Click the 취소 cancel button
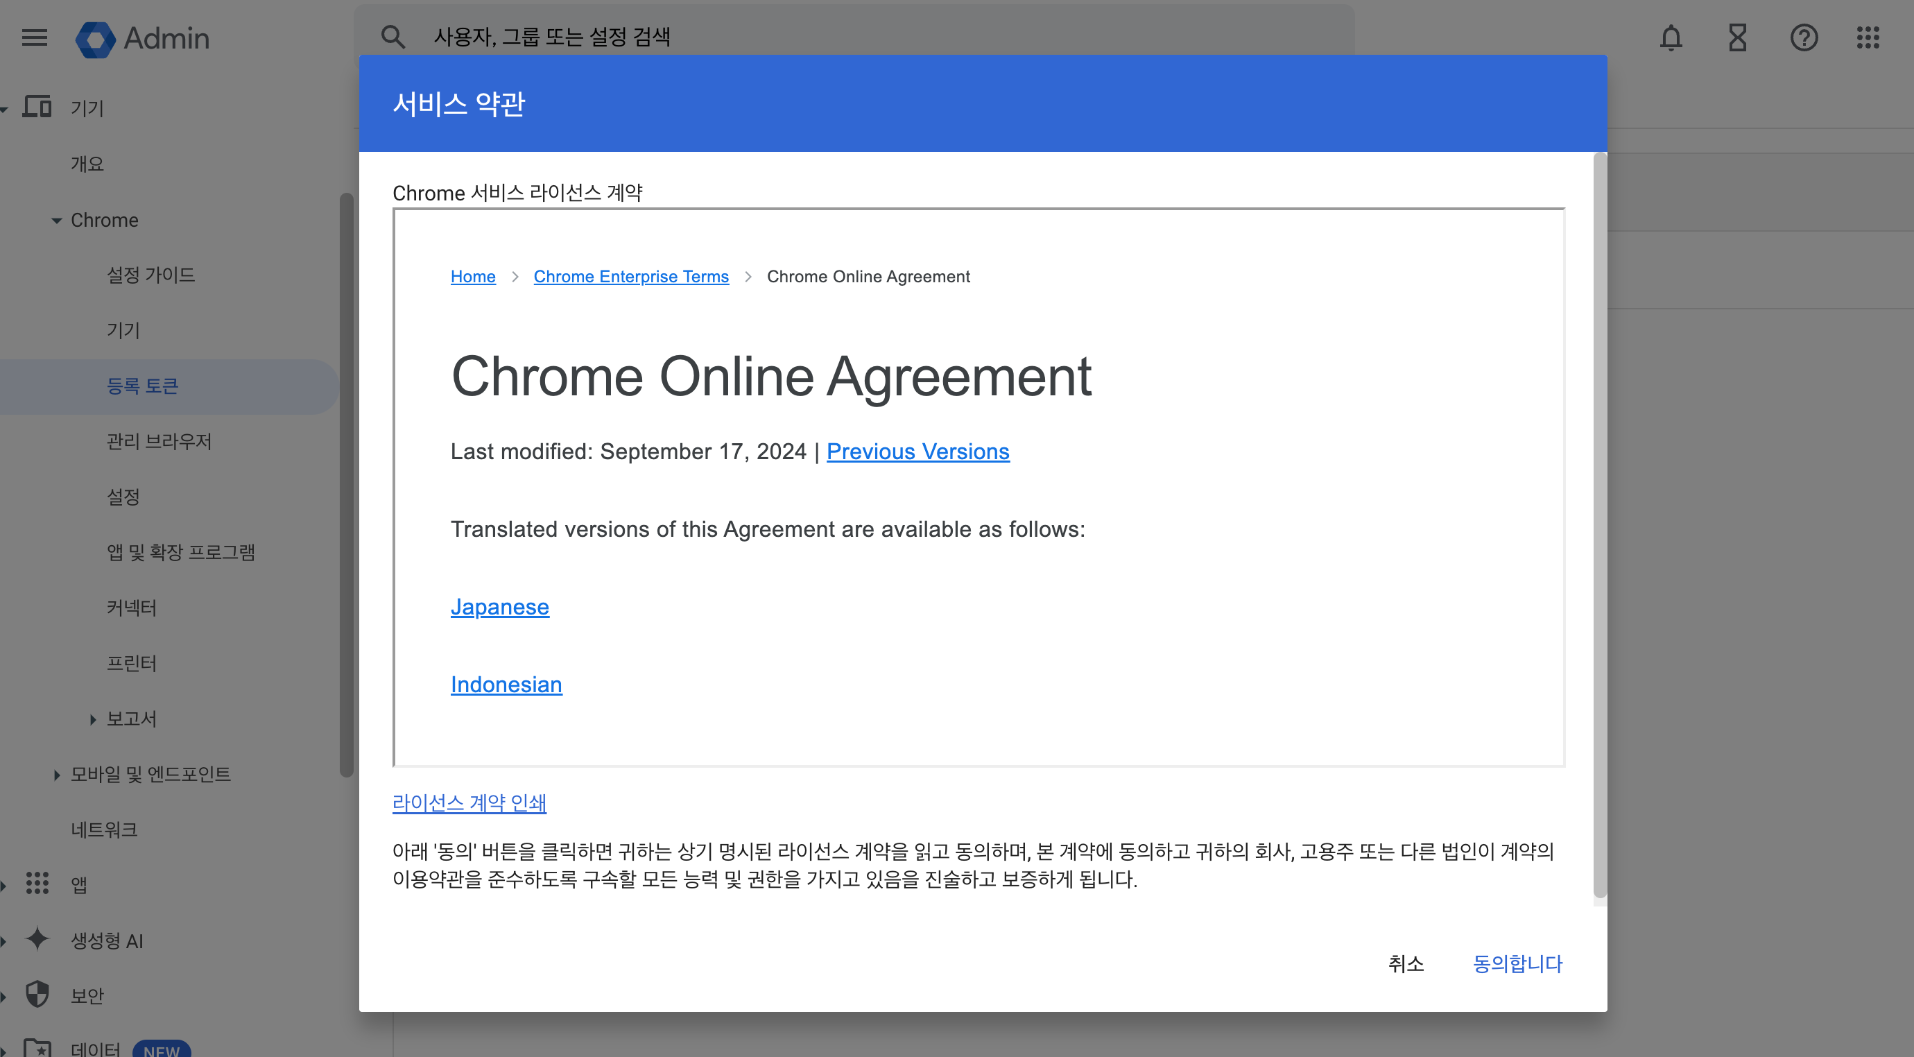 tap(1406, 963)
